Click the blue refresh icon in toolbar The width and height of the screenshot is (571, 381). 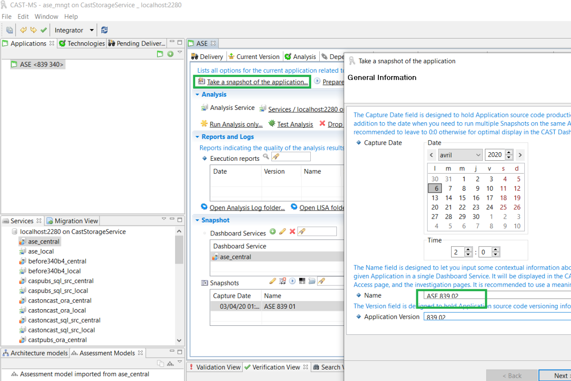tap(104, 30)
